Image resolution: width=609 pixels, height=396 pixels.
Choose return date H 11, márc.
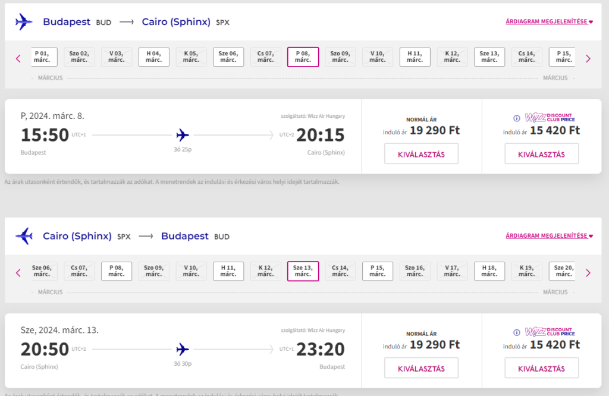(x=228, y=271)
